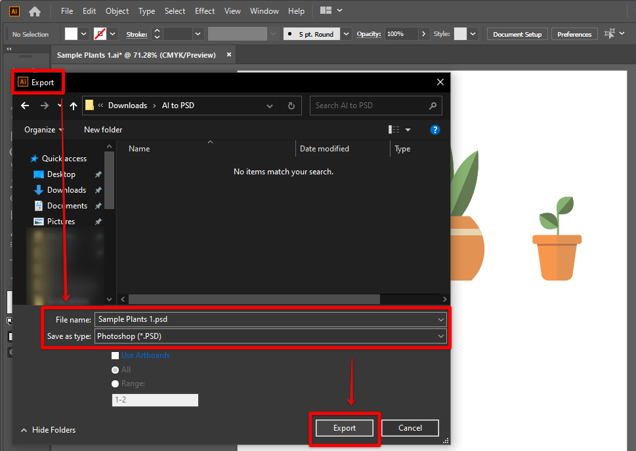Click the change view layout icon
Screen dimensions: 636x451
(x=394, y=130)
